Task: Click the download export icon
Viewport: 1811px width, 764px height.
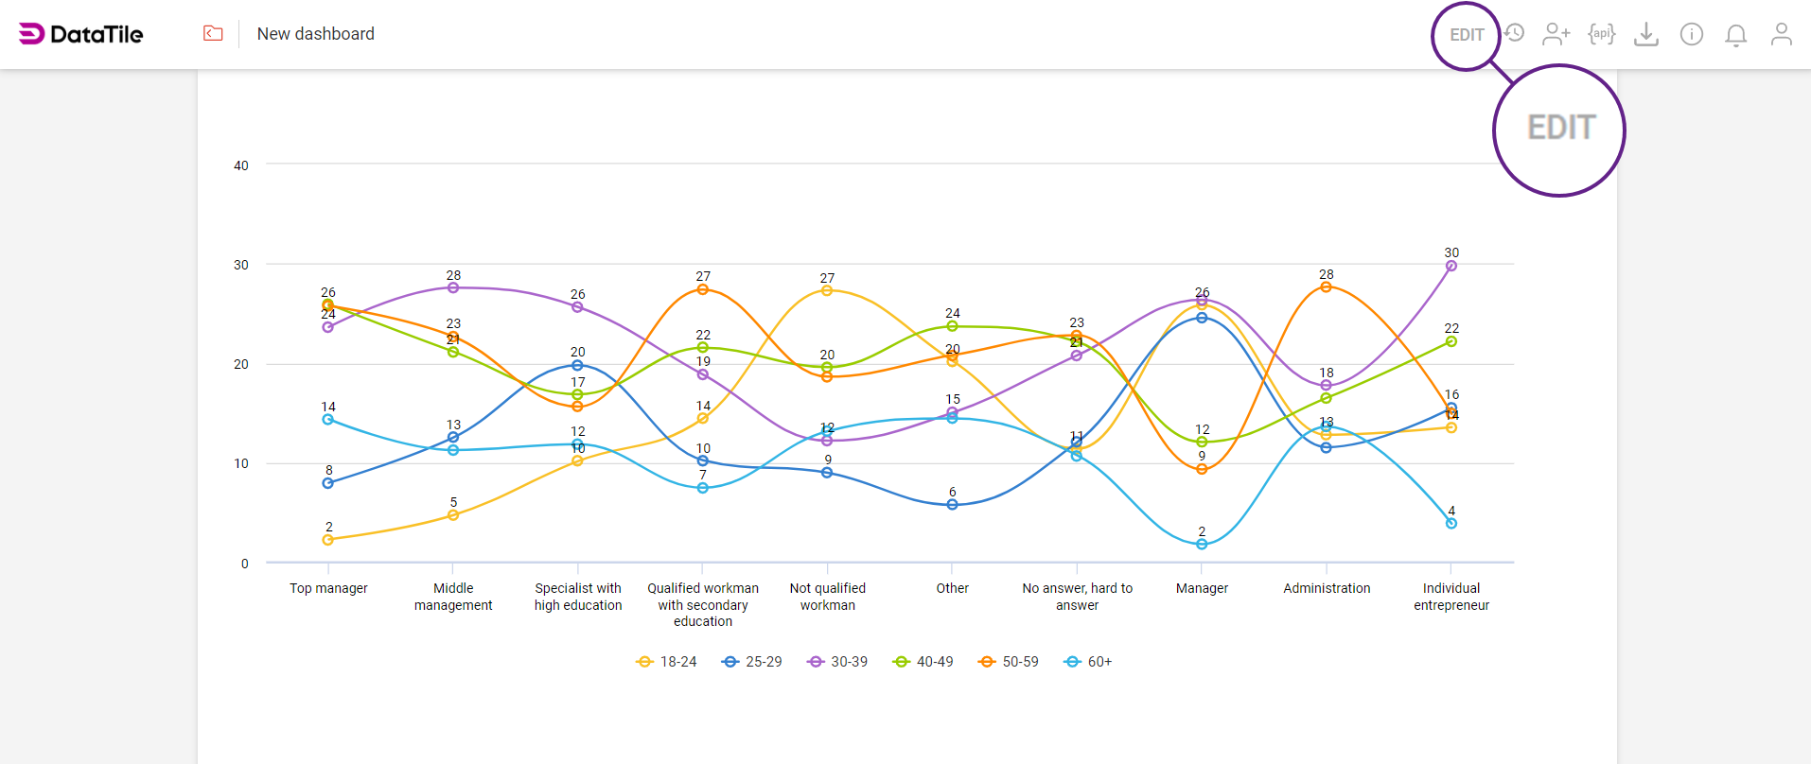Action: point(1646,35)
